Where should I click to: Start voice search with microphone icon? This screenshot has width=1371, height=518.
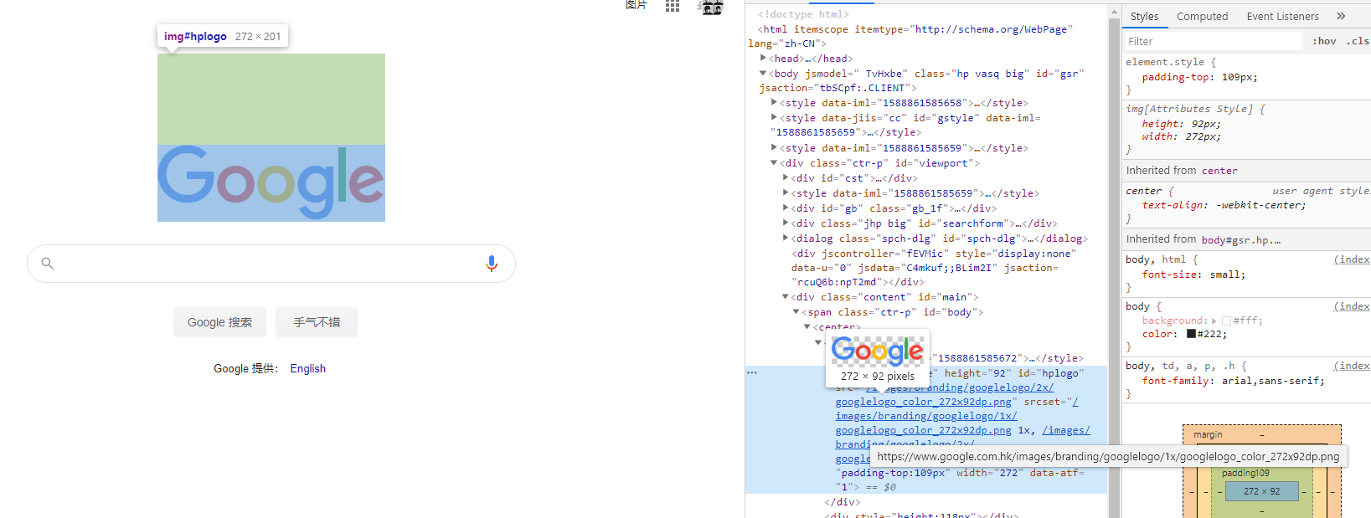click(x=492, y=264)
